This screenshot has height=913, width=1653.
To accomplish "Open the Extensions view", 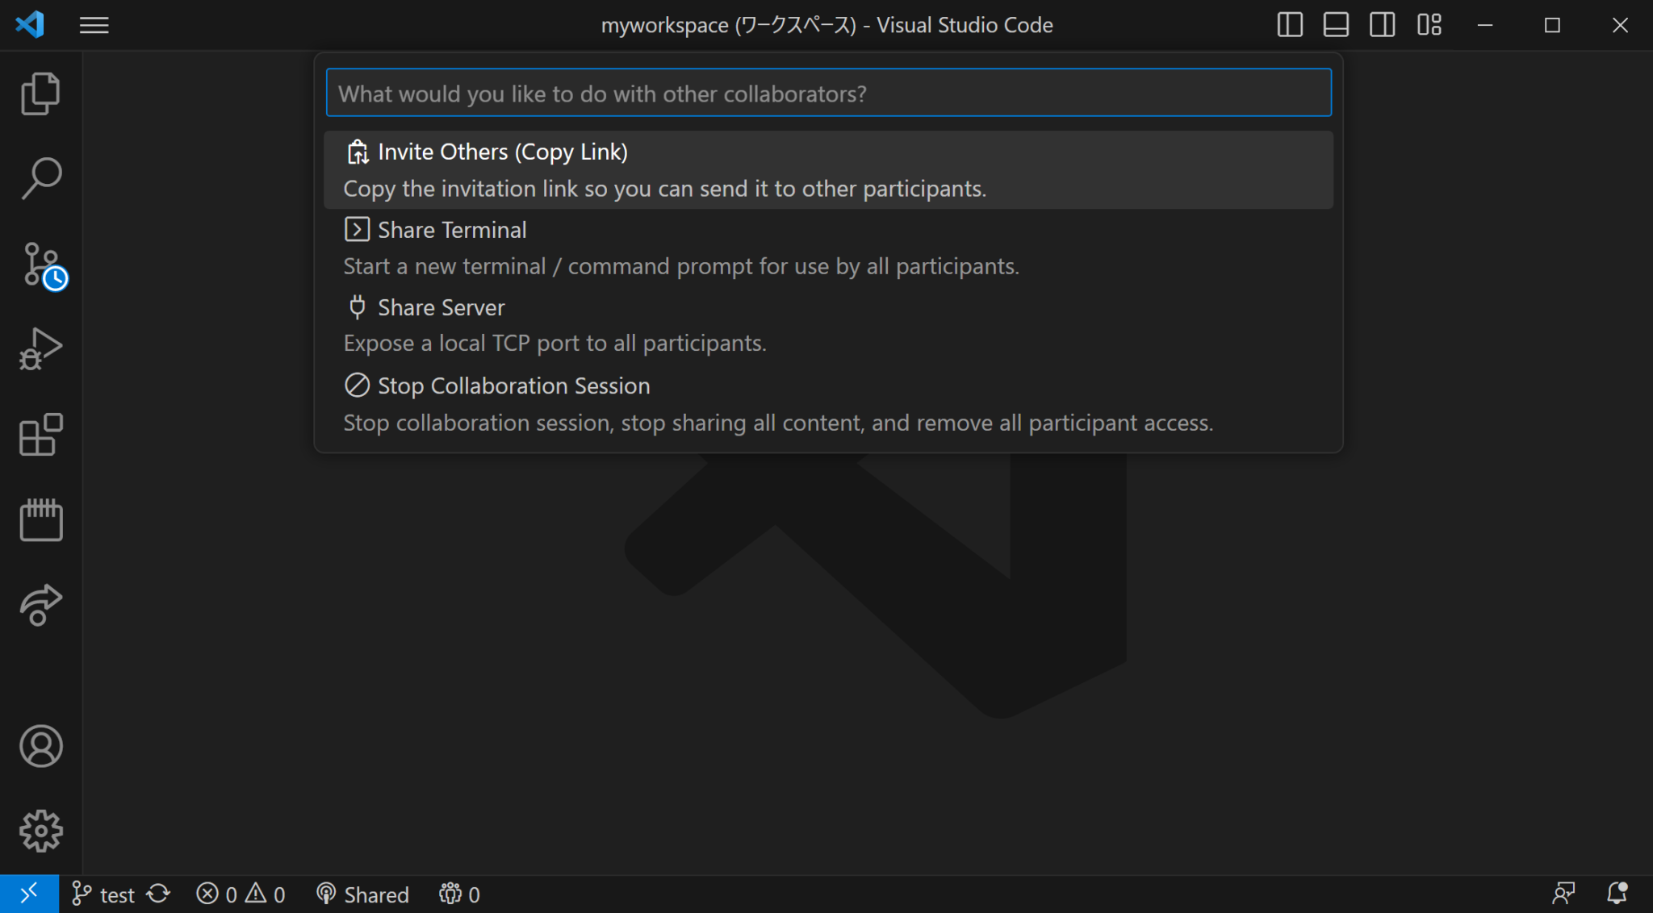I will pyautogui.click(x=40, y=435).
